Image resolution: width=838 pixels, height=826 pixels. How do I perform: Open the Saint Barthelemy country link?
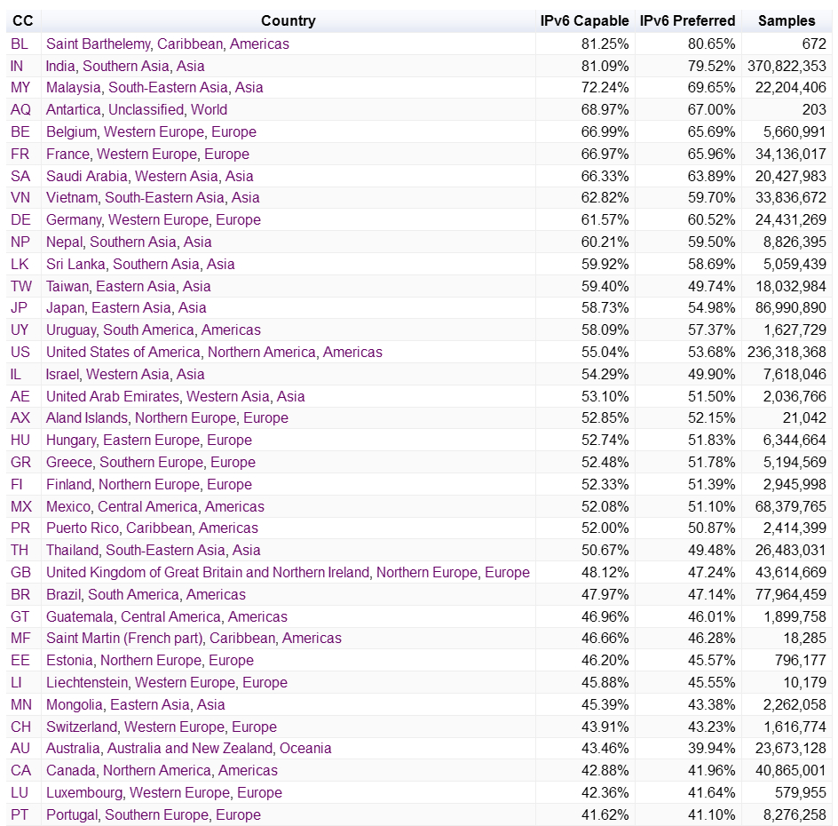167,44
